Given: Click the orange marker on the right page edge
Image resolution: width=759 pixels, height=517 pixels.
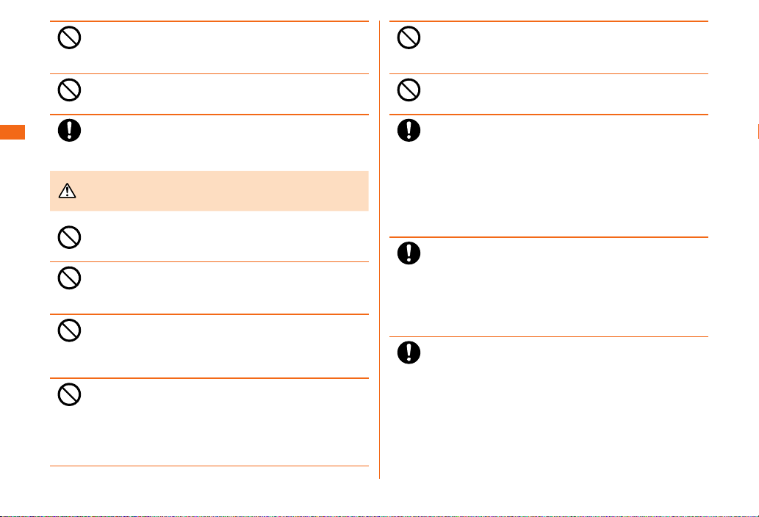Looking at the screenshot, I should (758, 131).
